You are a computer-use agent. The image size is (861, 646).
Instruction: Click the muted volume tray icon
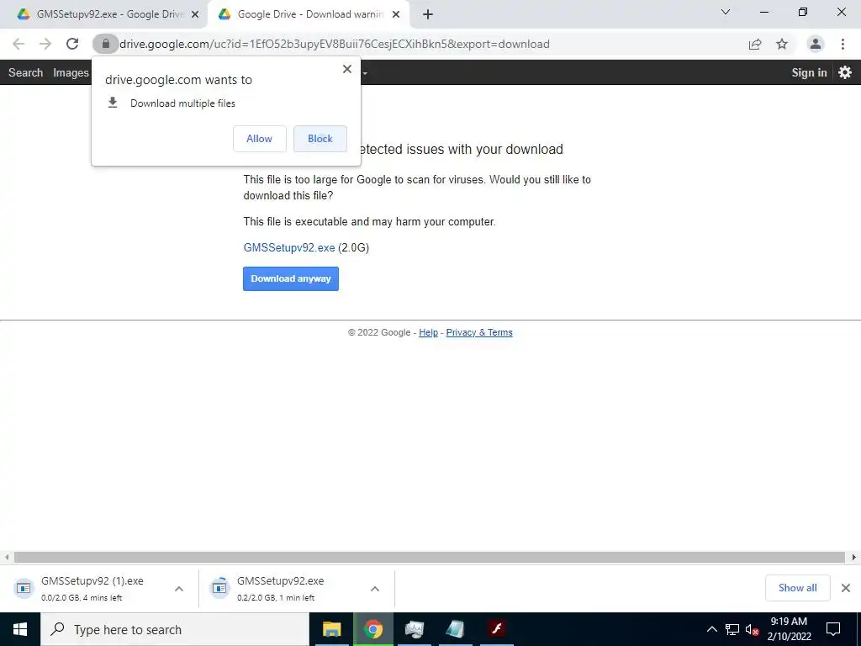click(x=752, y=629)
